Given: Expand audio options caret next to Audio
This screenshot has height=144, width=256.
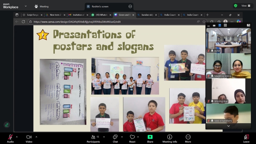Looking at the screenshot, I should click(17, 137).
